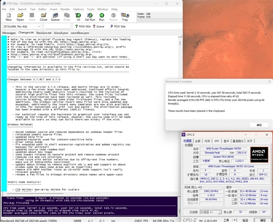273x222 pixels.
Task: Open POV-Win help in the toolbar
Action: pos(83,26)
